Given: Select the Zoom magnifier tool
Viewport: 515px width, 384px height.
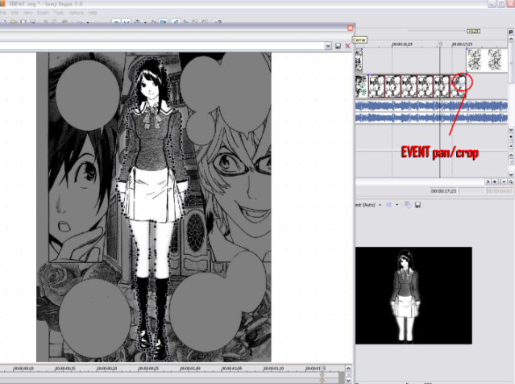Looking at the screenshot, I should click(x=511, y=182).
